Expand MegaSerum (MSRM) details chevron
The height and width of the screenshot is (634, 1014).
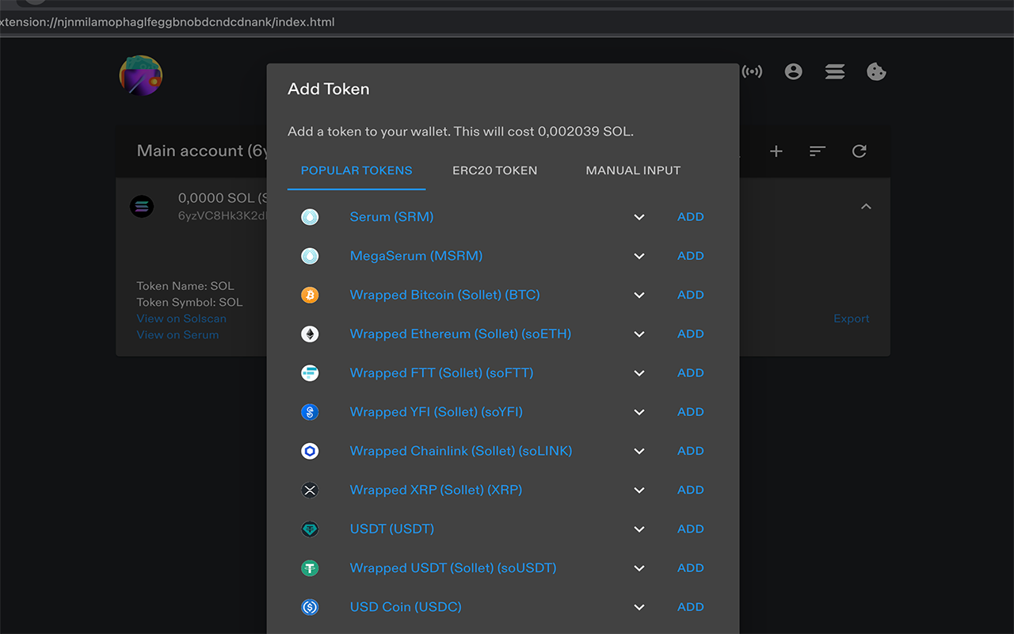point(639,256)
